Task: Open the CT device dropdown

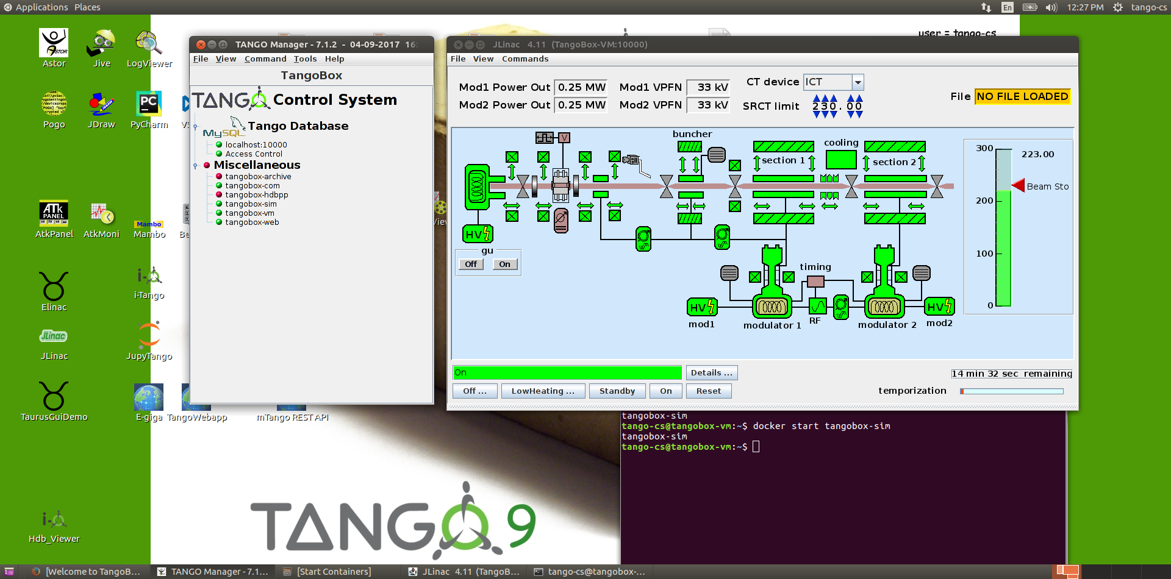Action: click(x=858, y=82)
